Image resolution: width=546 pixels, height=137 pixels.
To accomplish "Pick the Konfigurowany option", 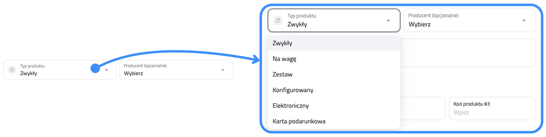I will (x=293, y=90).
